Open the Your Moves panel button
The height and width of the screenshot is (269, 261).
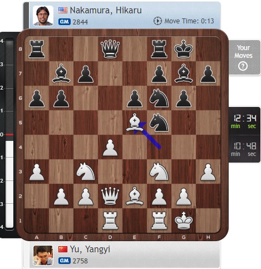[x=244, y=57]
